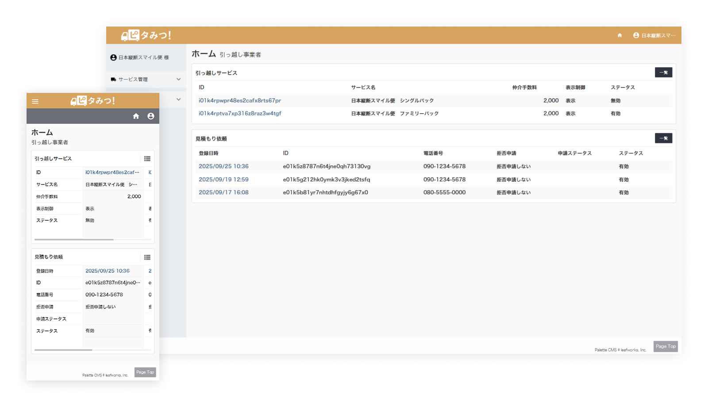Click horizontal scrollbar in mobile 引っ越しサービス panel

pyautogui.click(x=74, y=239)
